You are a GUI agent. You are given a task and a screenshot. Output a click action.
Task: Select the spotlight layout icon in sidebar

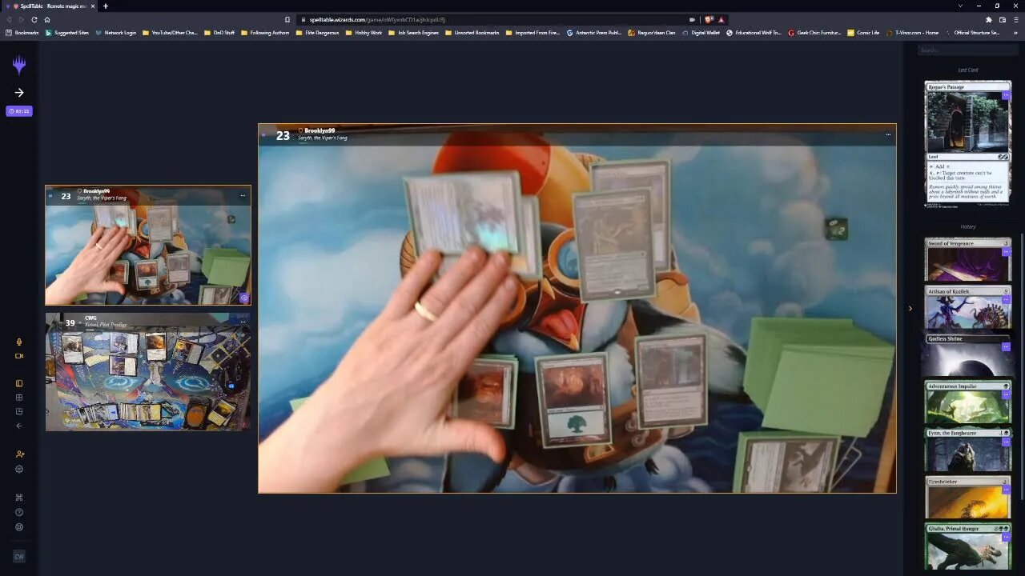click(x=19, y=383)
